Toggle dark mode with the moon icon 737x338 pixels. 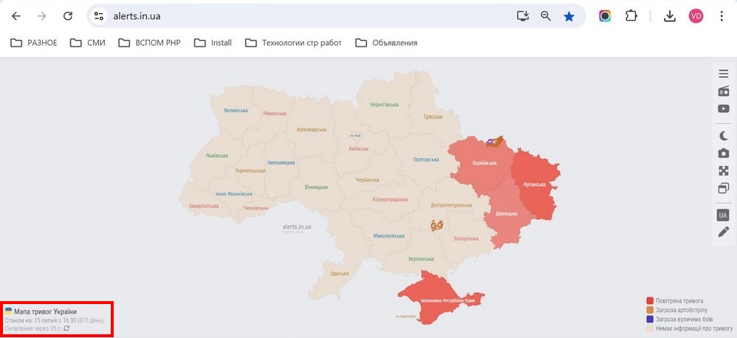click(x=723, y=135)
